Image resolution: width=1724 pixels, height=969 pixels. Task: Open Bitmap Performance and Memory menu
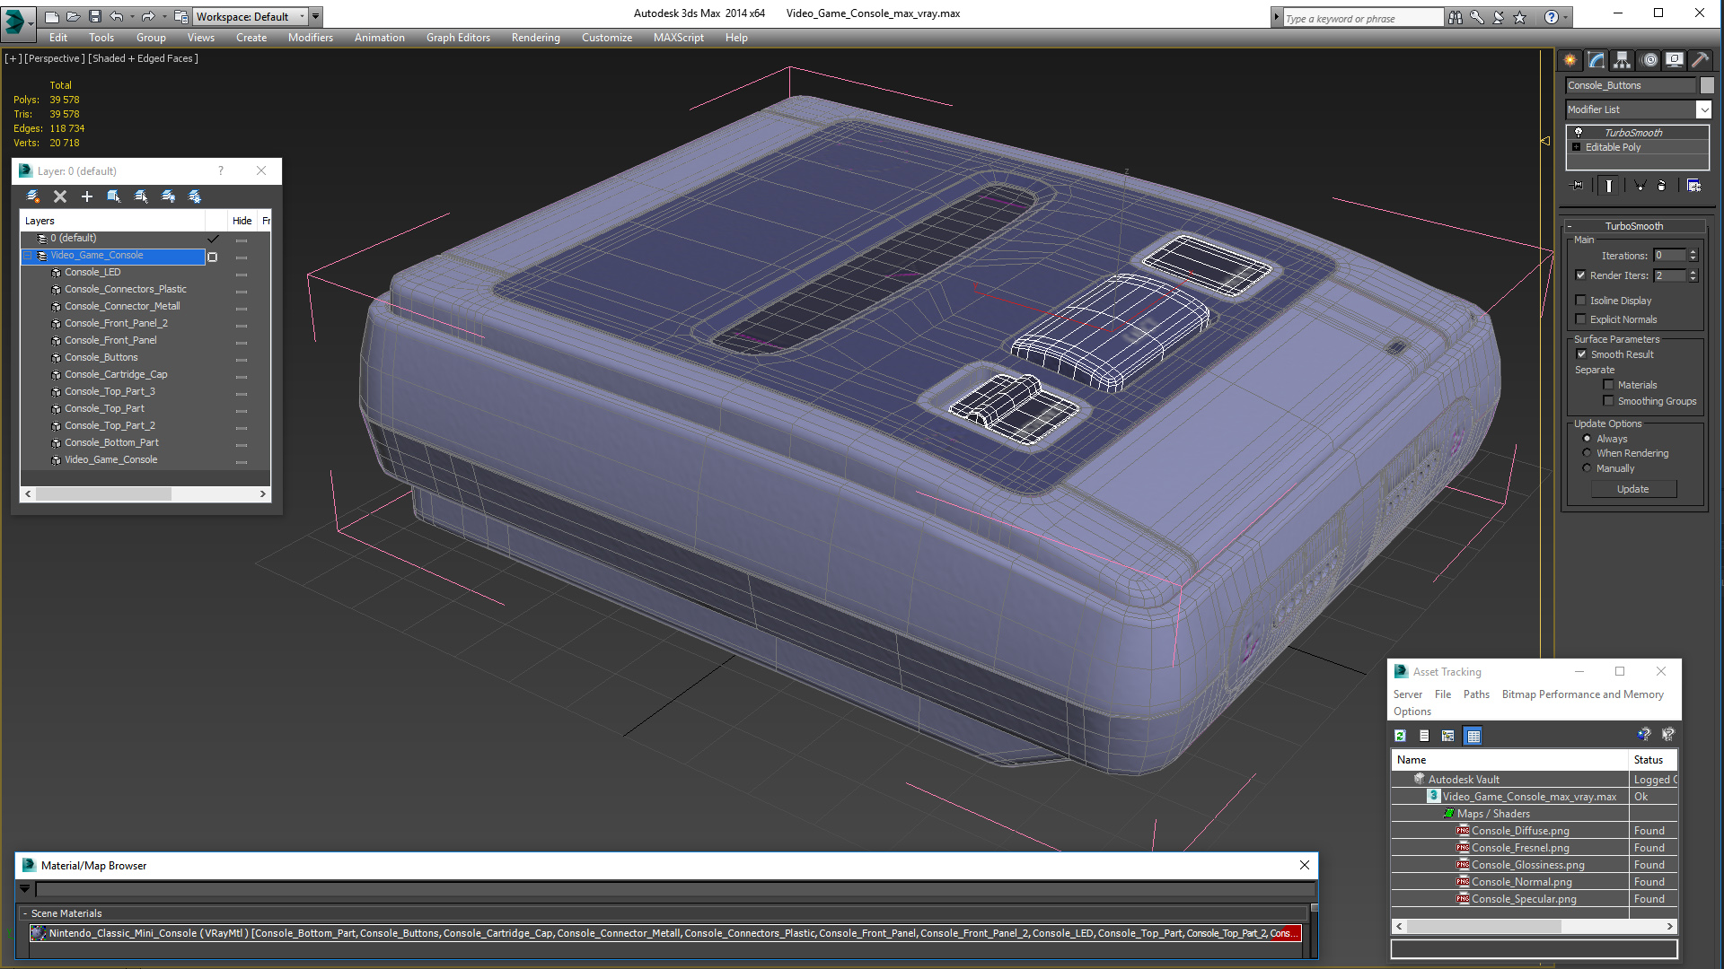click(x=1583, y=694)
